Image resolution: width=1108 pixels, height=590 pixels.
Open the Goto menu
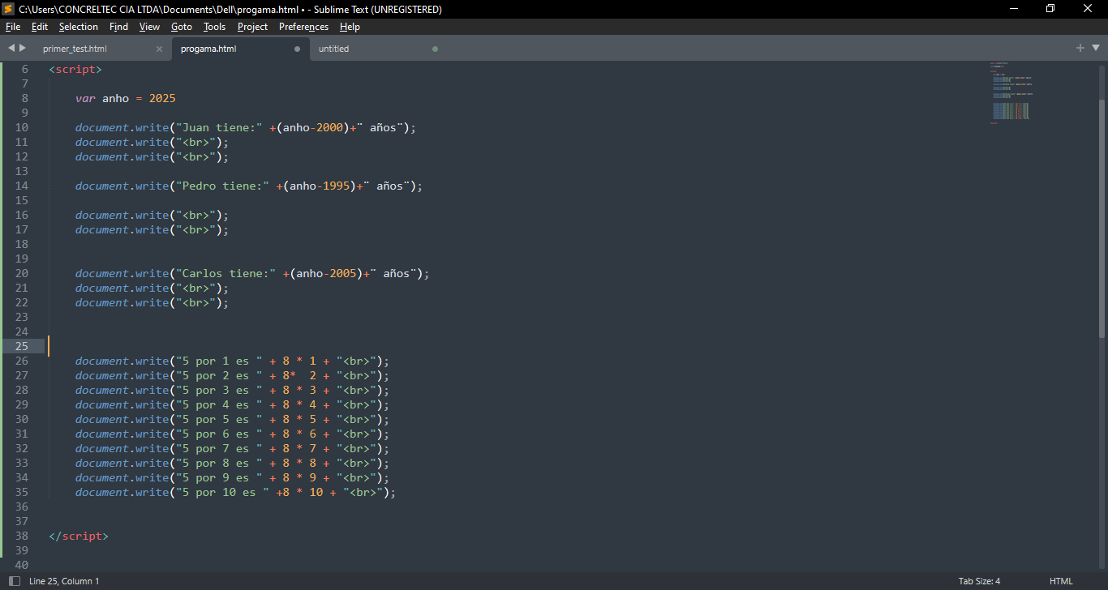tap(182, 27)
